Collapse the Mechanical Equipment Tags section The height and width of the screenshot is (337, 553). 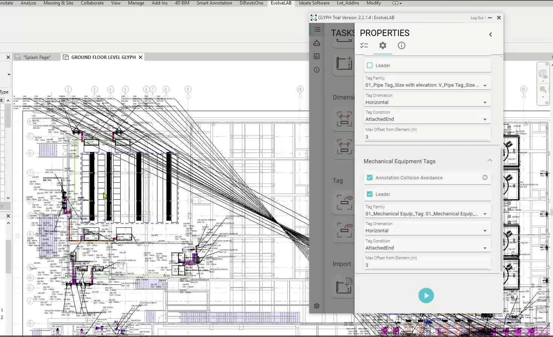click(x=490, y=161)
